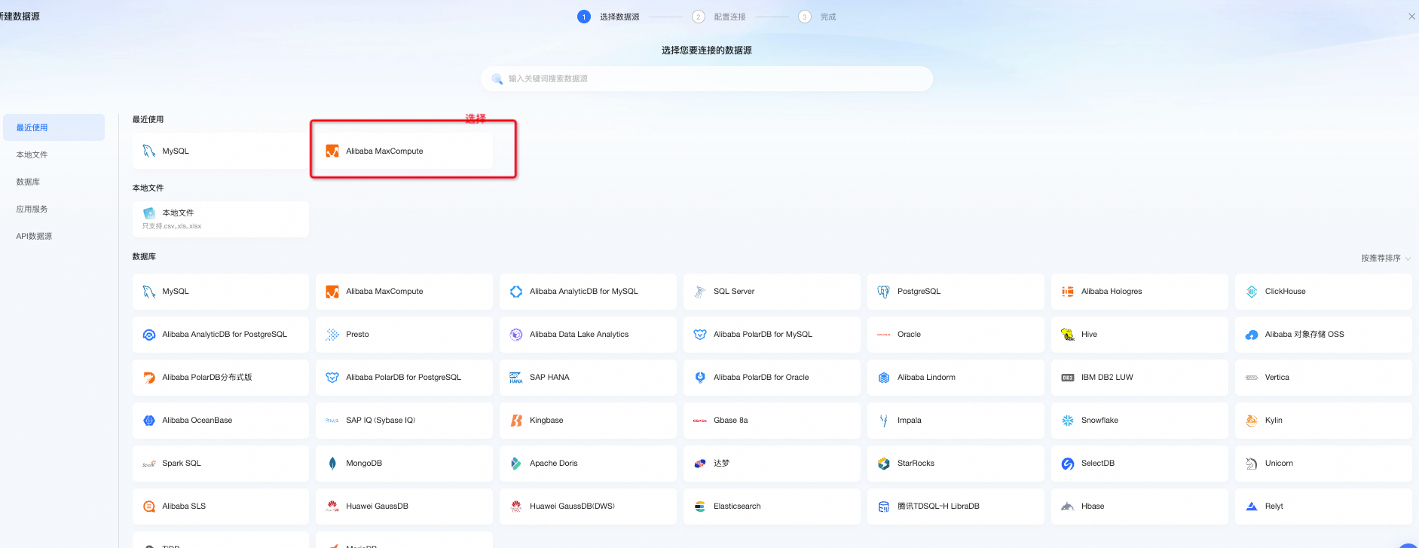The height and width of the screenshot is (548, 1419).
Task: Open the sort by recommendation dropdown
Action: 1386,259
